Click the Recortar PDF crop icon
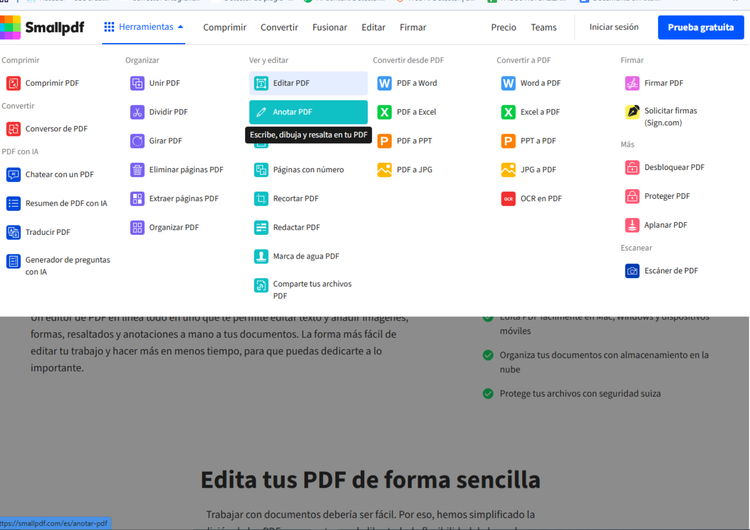The width and height of the screenshot is (750, 530). (261, 199)
